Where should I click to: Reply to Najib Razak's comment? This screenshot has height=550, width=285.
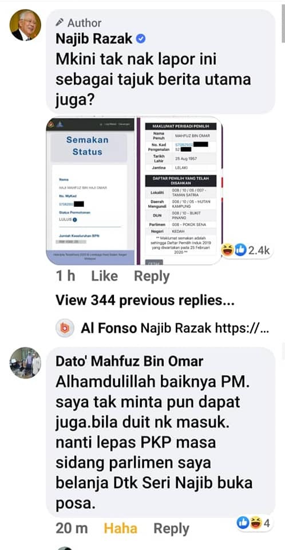click(x=152, y=276)
